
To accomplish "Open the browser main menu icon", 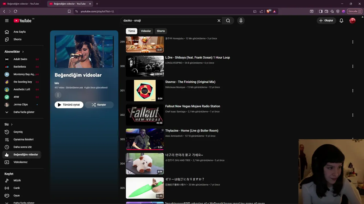I will [360, 11].
